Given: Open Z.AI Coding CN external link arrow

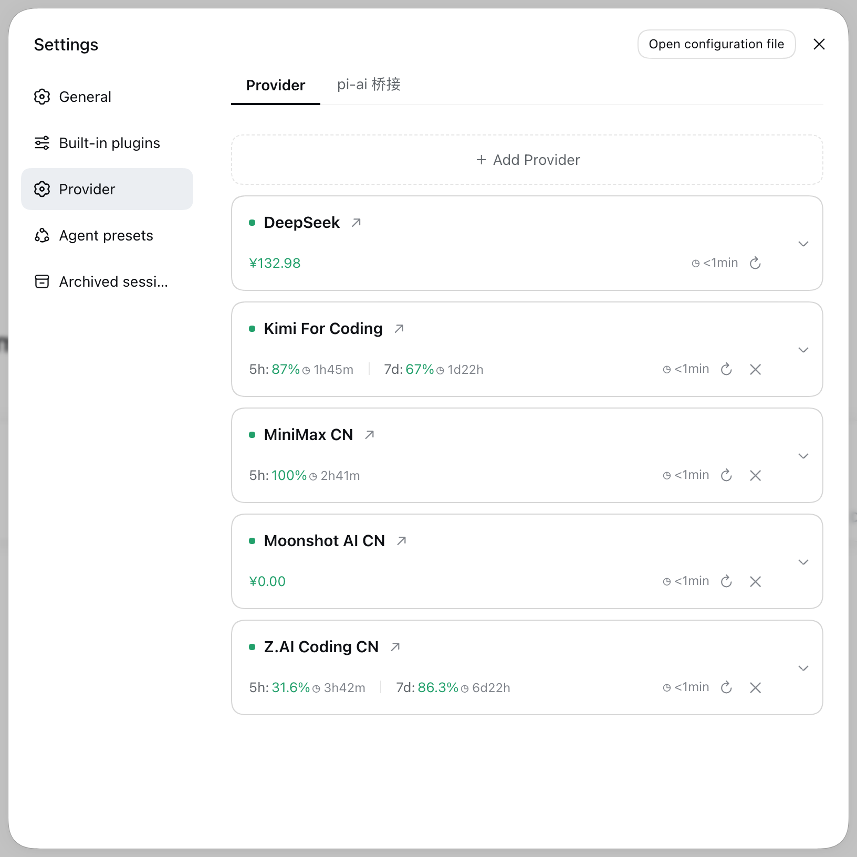Looking at the screenshot, I should (395, 647).
